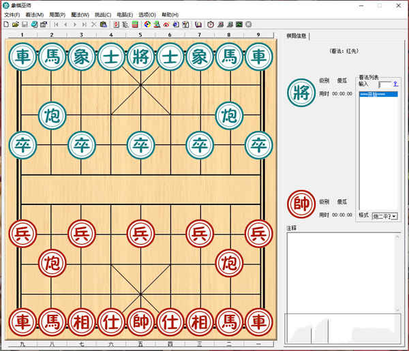This screenshot has width=409, height=351.
Task: Click the X delete move toolbar icon
Action: 93,25
